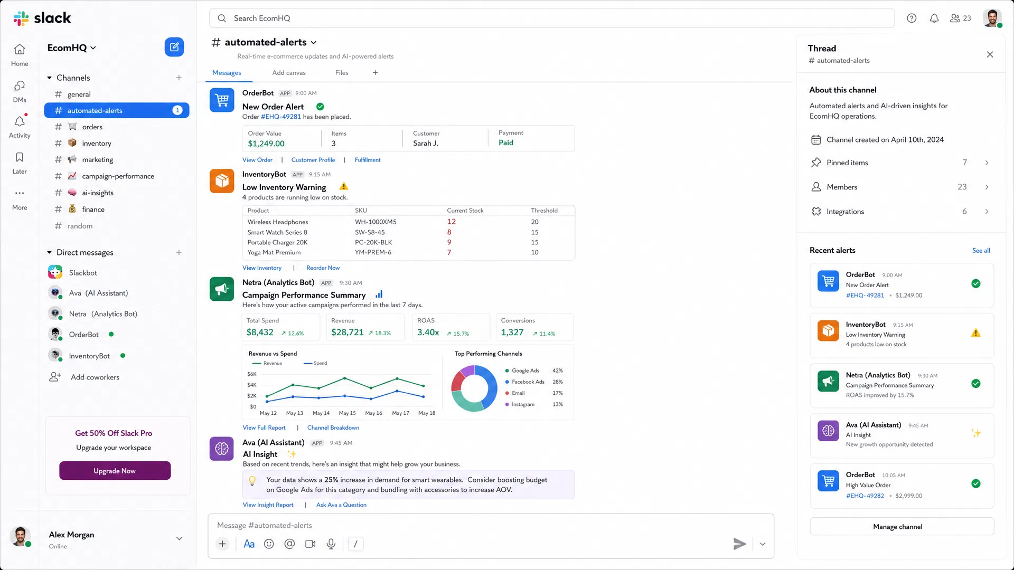Switch to the Add canvas tab
Image resolution: width=1014 pixels, height=570 pixels.
pos(289,73)
